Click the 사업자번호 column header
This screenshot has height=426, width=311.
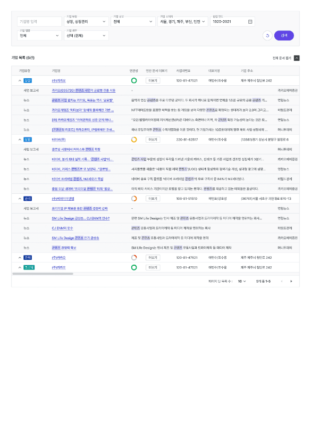(183, 71)
